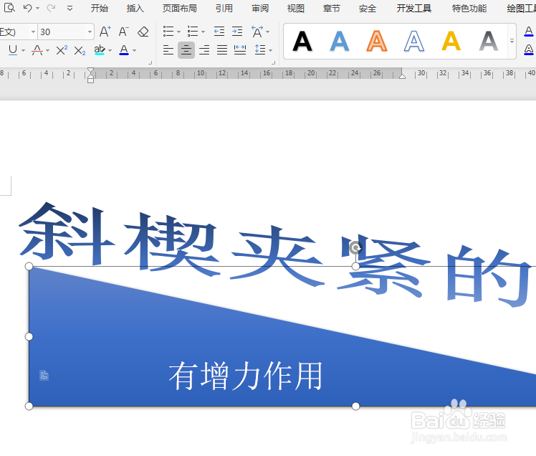Click the first-line indent marker on ruler
Screen dimensions: 536x456
pyautogui.click(x=90, y=71)
